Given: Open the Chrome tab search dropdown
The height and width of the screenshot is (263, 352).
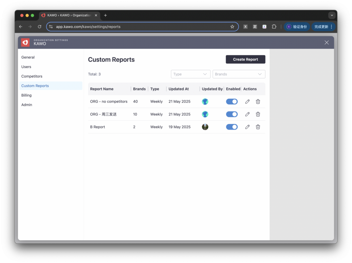Looking at the screenshot, I should [332, 15].
